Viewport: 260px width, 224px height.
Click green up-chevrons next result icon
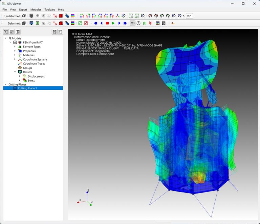(144, 23)
